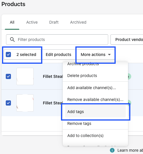Open the second Fillet Steak product thumbnail
Screen dimensions: 143x154
click(25, 103)
